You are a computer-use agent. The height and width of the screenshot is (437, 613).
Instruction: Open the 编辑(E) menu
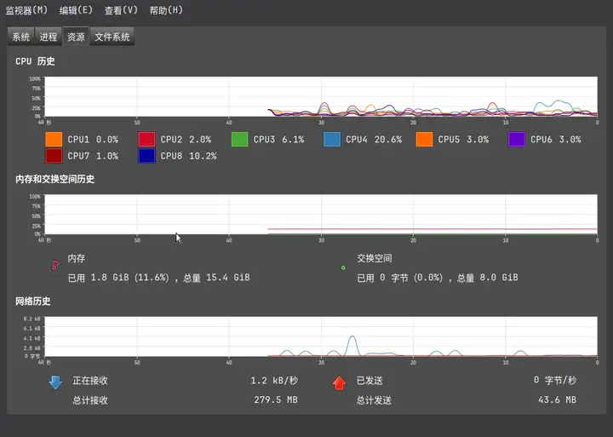[76, 10]
